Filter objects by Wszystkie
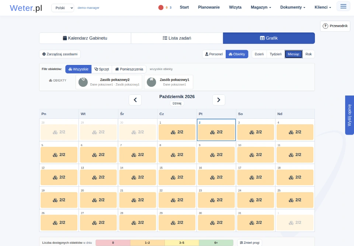The image size is (354, 246). tap(78, 69)
